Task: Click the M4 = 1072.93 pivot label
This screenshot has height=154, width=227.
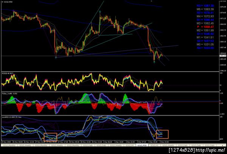Action: click(205, 16)
